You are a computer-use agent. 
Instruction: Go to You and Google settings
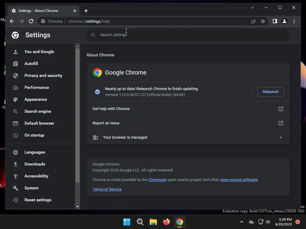pyautogui.click(x=39, y=52)
